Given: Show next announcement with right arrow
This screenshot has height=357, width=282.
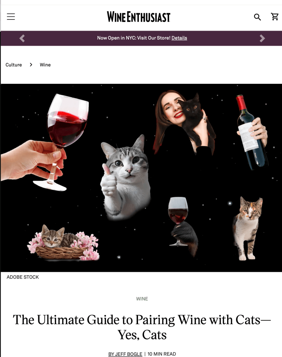Looking at the screenshot, I should click(262, 38).
